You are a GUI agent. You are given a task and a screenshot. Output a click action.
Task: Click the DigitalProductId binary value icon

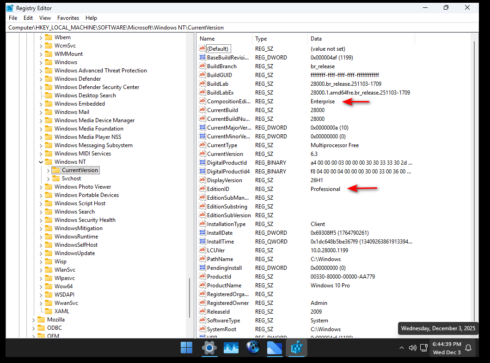(202, 162)
